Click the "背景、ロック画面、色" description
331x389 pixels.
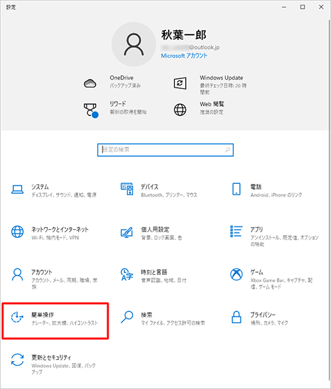[162, 238]
